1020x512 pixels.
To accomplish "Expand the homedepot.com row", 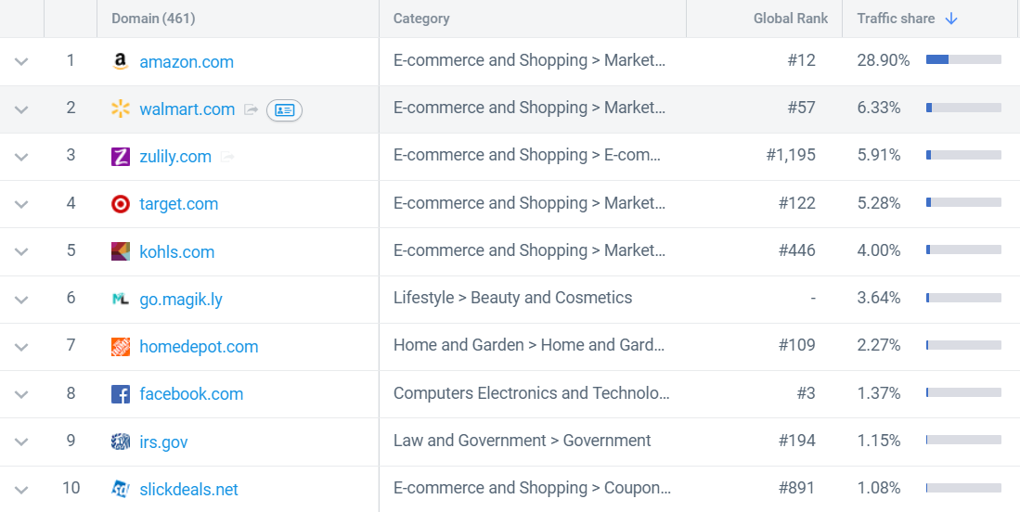I will [21, 347].
